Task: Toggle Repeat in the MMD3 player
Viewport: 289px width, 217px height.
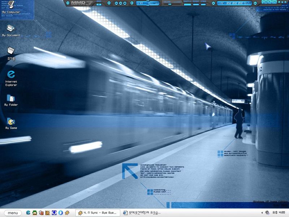Action: tap(195, 4)
